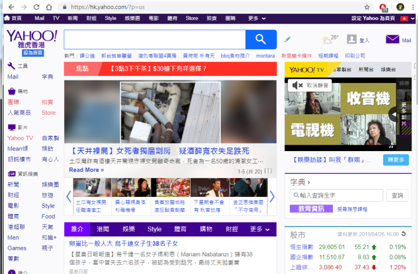This screenshot has height=274, width=418.
Task: Expand the 字典 section chevron
Action: click(308, 183)
